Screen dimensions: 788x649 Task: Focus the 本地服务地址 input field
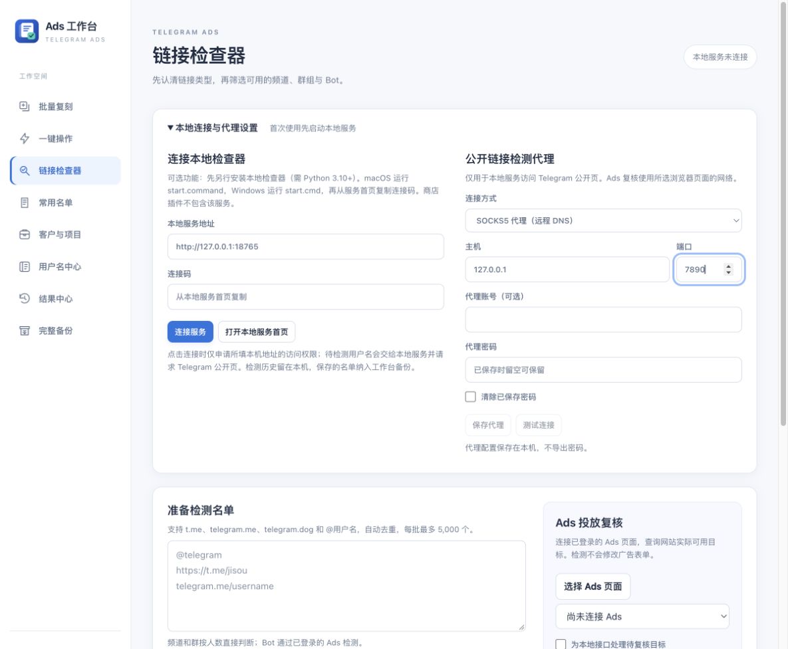tap(305, 246)
